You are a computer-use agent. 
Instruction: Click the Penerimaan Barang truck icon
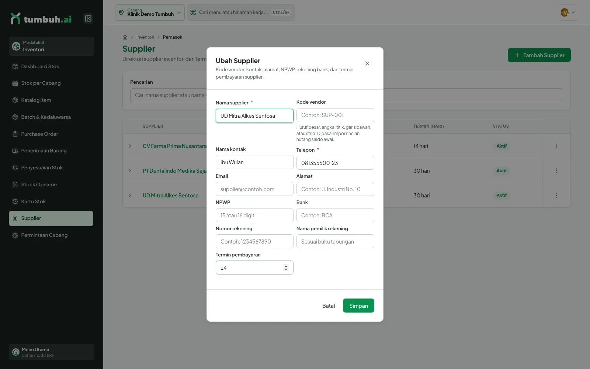tap(15, 151)
